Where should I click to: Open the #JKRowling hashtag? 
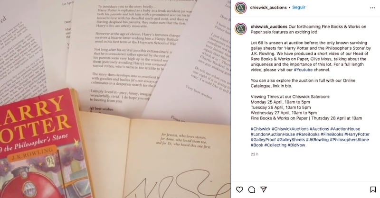click(317, 140)
